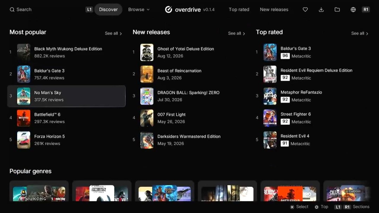
Task: Click See all for Top rated section
Action: click(360, 33)
